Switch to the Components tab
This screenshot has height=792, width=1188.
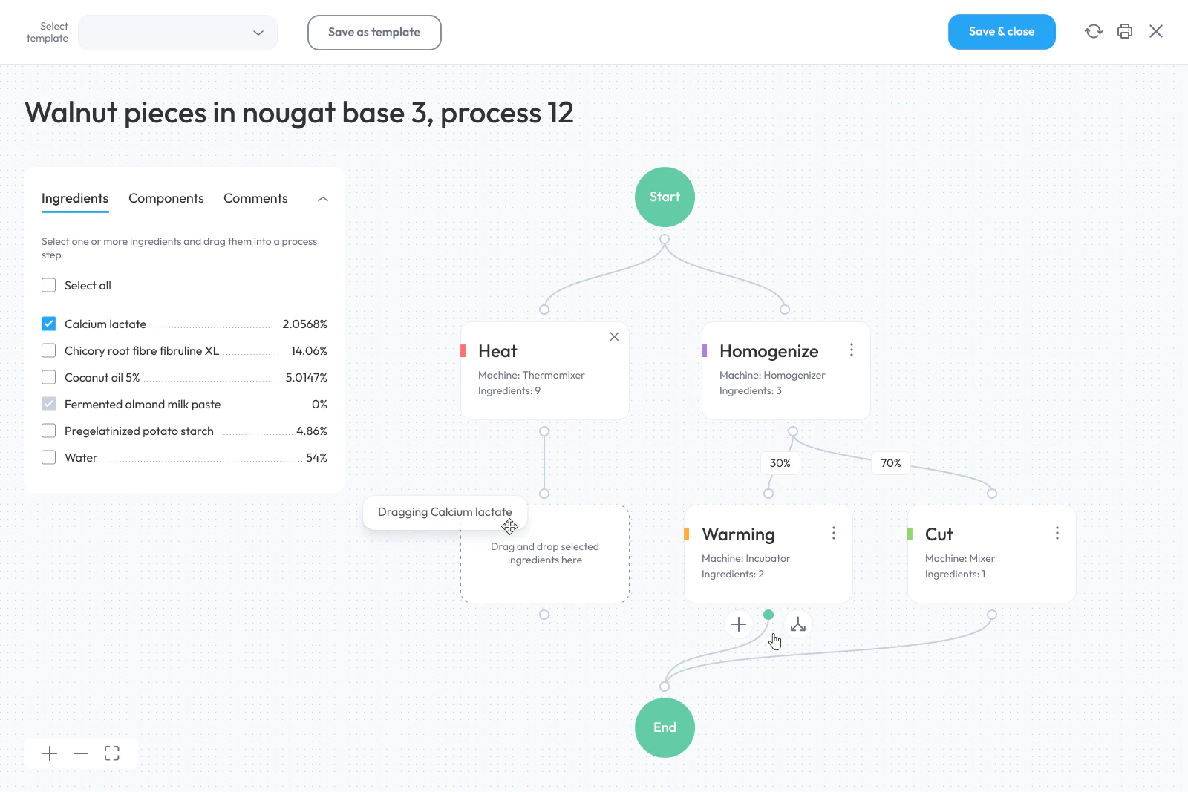coord(166,198)
